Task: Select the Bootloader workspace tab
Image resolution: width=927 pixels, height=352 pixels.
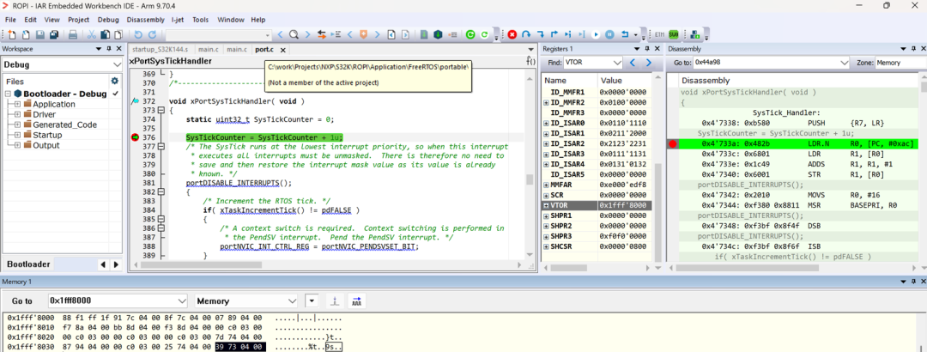Action: (x=28, y=264)
